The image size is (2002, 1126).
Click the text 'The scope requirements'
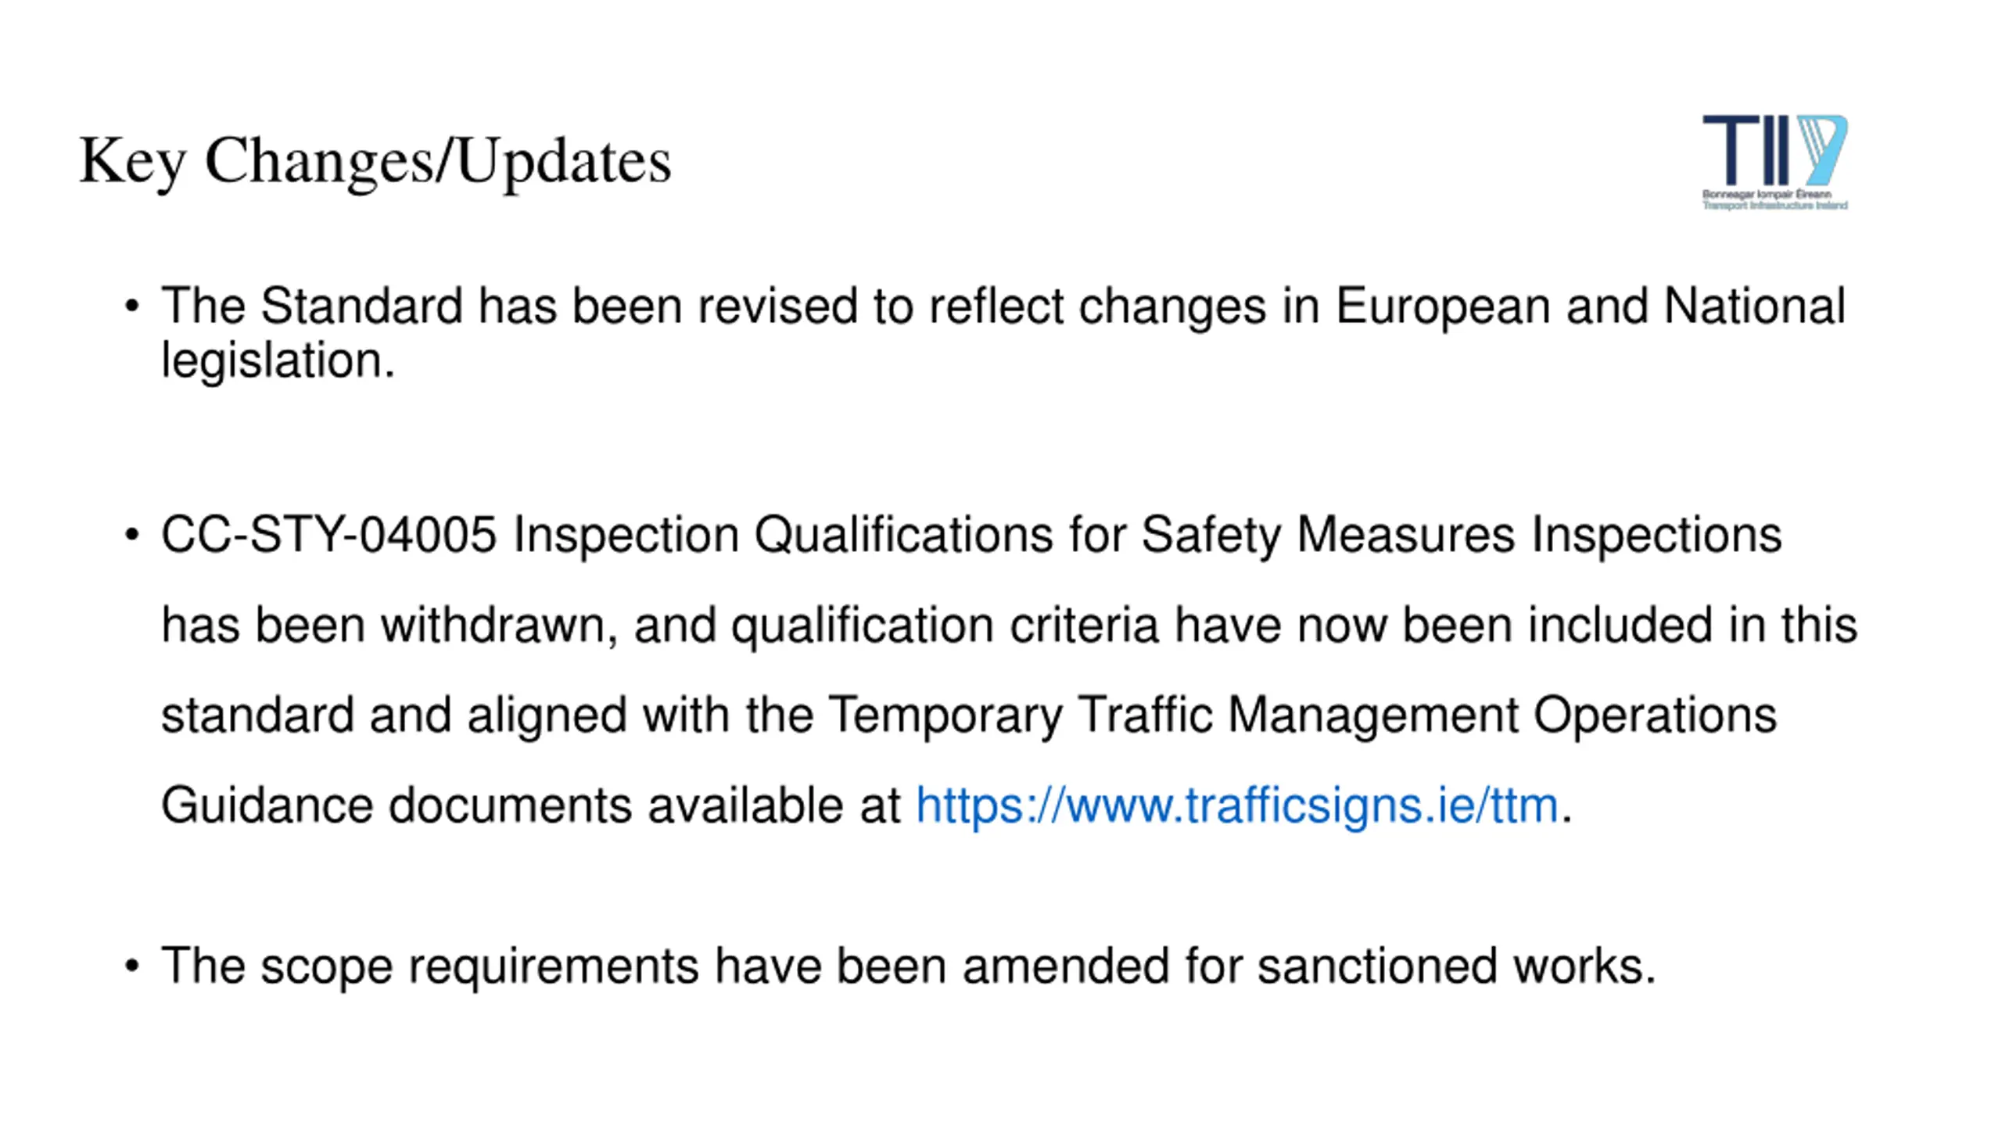429,967
